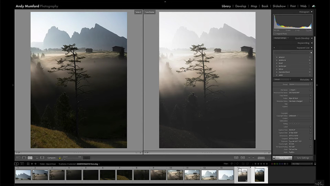
Task: Switch to the Develop module
Action: [x=241, y=6]
